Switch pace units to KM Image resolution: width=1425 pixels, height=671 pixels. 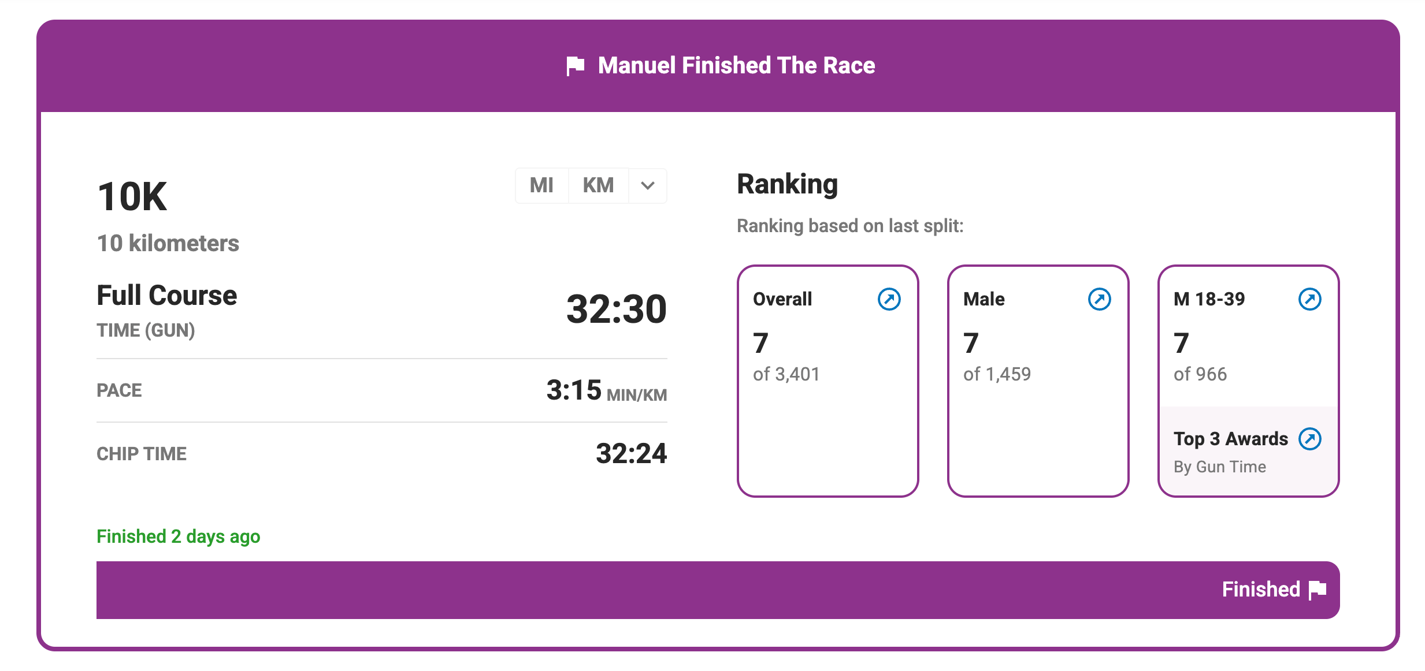(598, 185)
